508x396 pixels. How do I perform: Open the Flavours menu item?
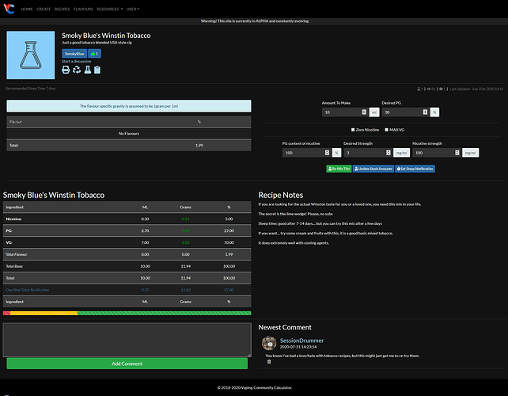[x=83, y=9]
